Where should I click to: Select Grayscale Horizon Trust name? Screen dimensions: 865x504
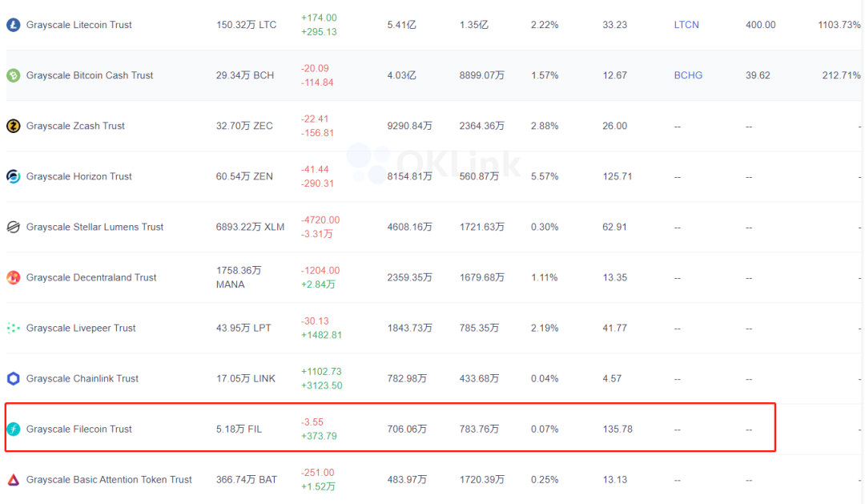click(78, 176)
